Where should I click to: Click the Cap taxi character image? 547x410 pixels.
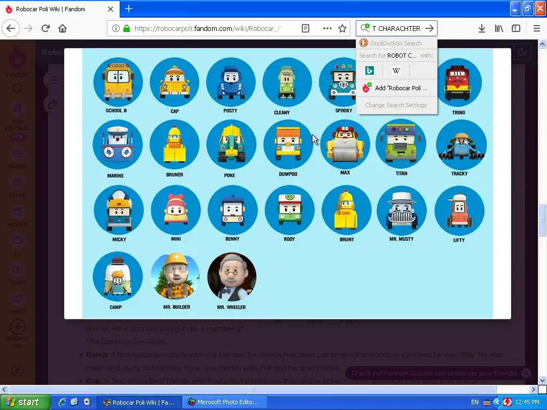point(175,82)
